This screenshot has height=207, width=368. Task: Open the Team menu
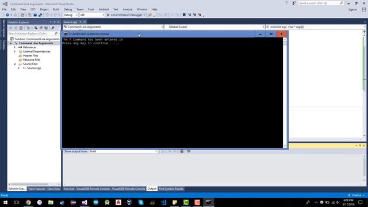tap(80, 9)
